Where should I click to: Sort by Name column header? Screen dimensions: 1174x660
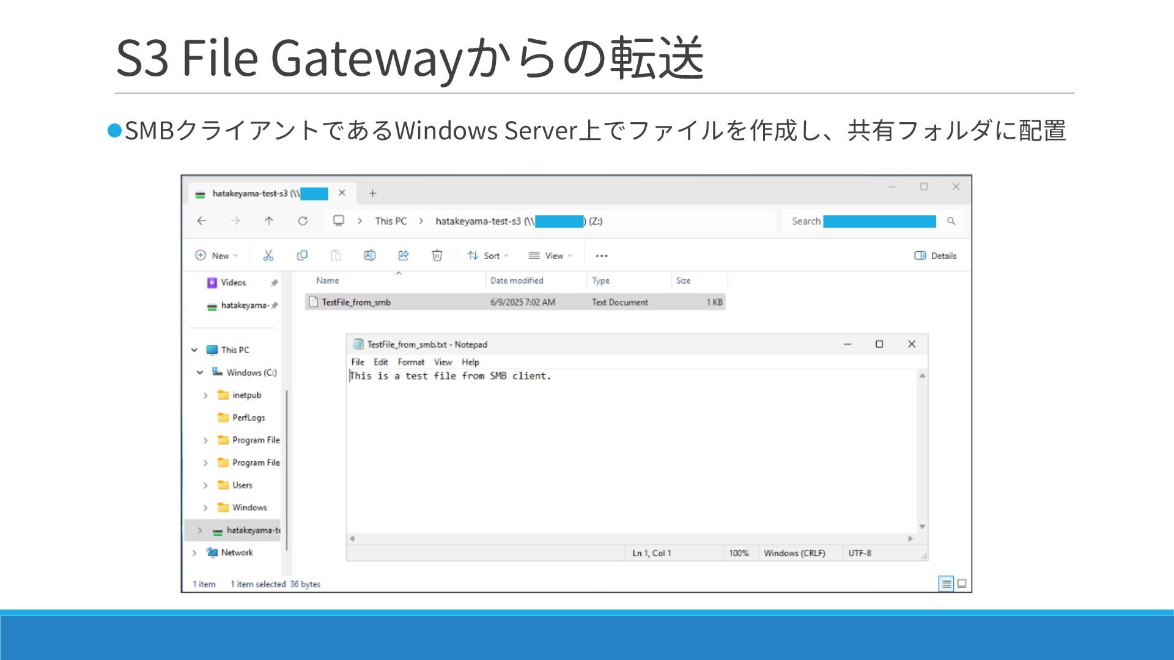(x=327, y=280)
